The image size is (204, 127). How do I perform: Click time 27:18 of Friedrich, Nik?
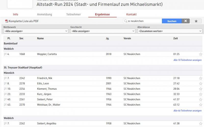click(x=176, y=78)
